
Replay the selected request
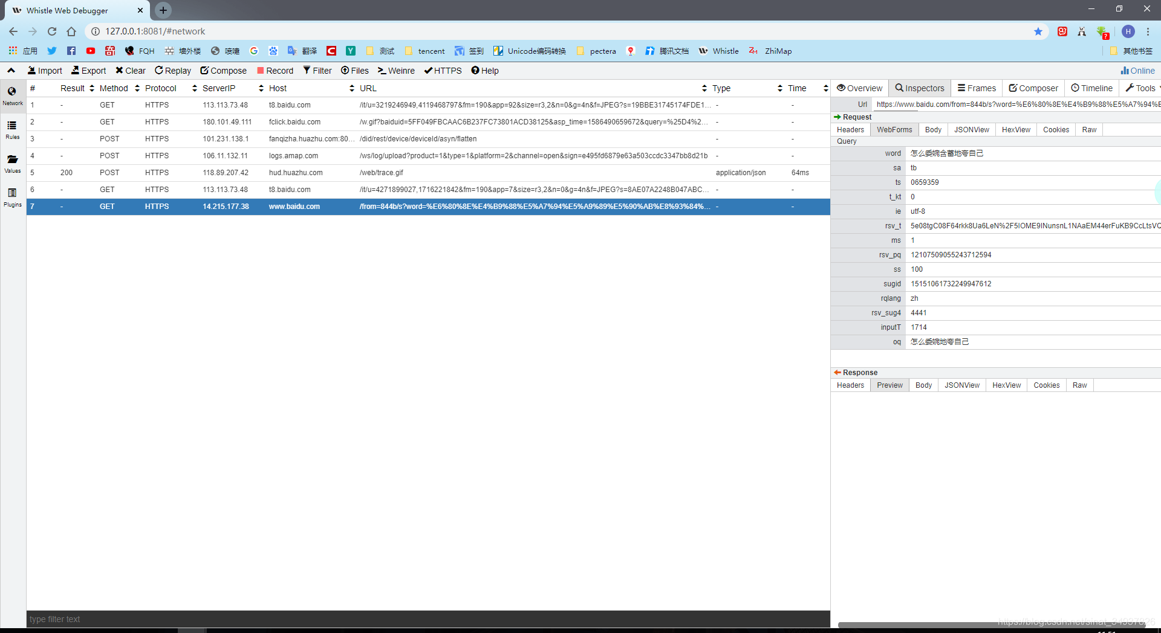(x=173, y=71)
